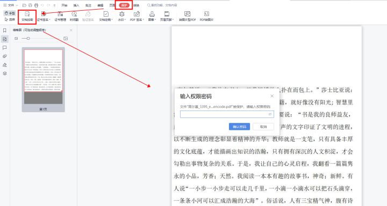
Task: Click the 文档加密 encrypt document icon
Action: coord(27,16)
